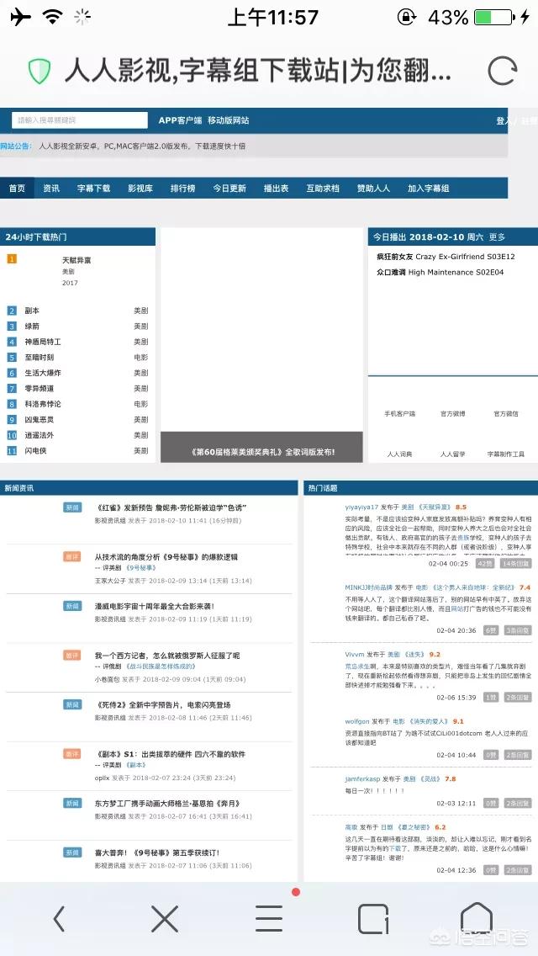Click the 第60届格莱美颁奖典礼 banner caption

(262, 452)
